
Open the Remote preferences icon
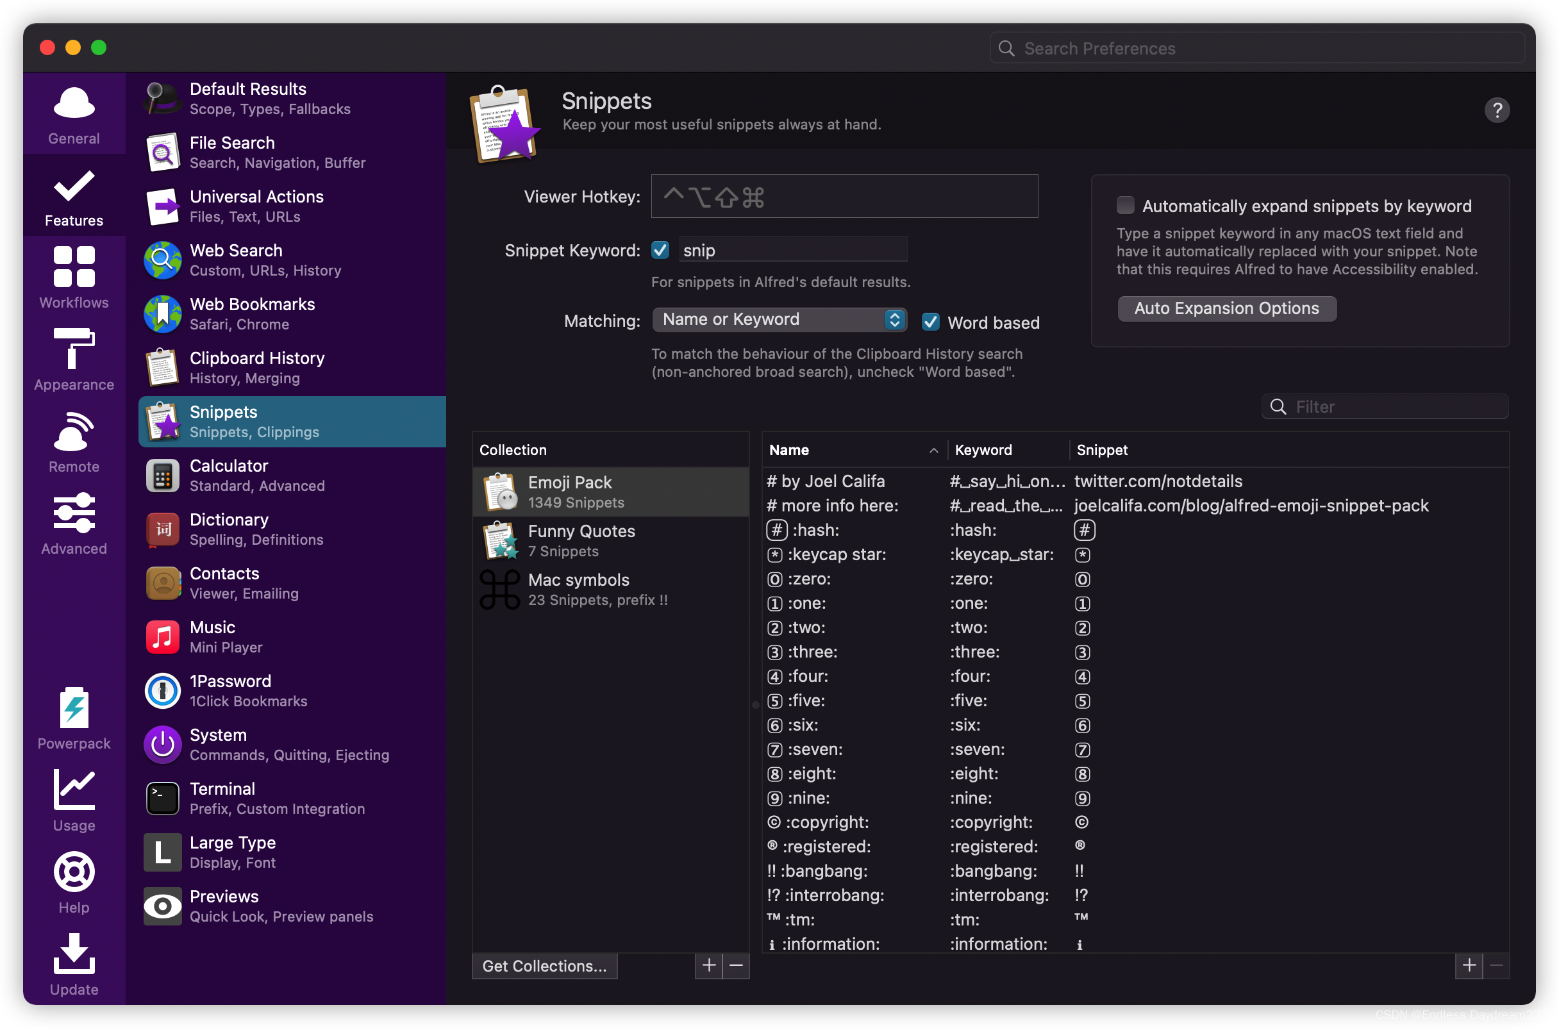click(x=74, y=432)
